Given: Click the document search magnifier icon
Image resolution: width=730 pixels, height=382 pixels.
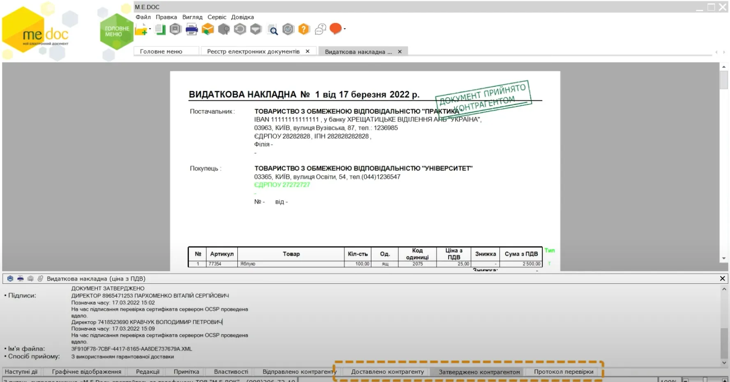Looking at the screenshot, I should [272, 30].
